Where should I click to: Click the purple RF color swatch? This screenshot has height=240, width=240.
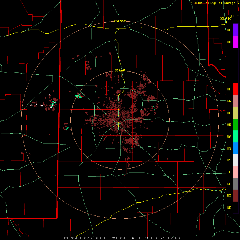click(235, 30)
